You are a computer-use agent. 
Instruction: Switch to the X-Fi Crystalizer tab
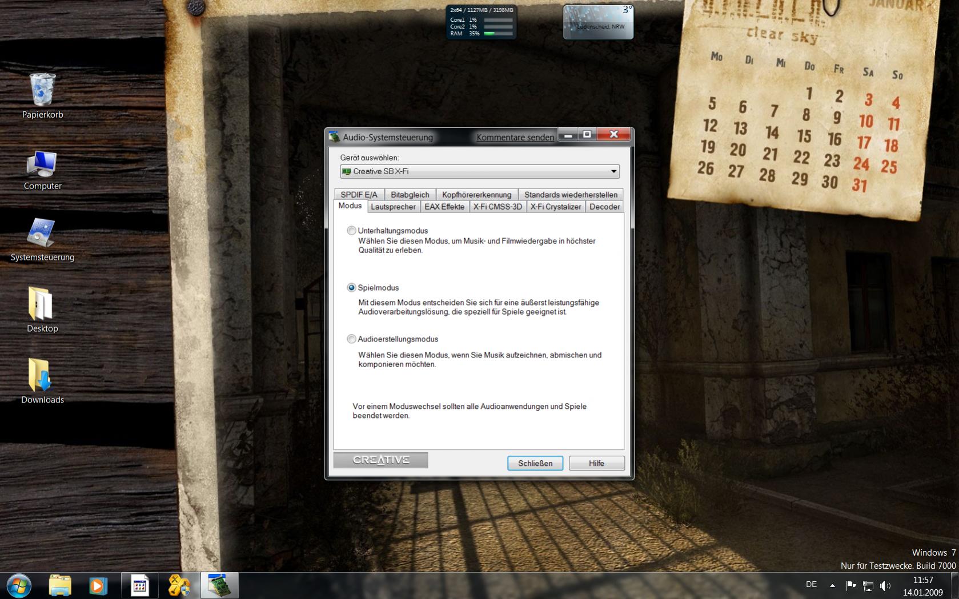click(x=555, y=207)
